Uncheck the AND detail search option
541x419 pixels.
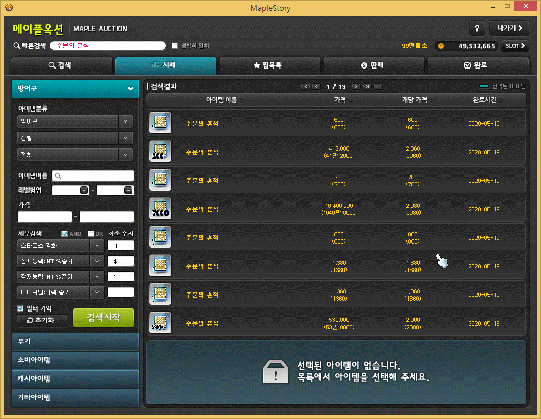point(65,234)
